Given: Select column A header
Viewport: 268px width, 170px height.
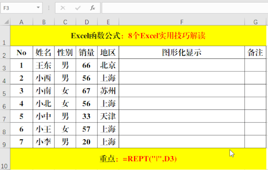Looking at the screenshot, I should coord(21,22).
